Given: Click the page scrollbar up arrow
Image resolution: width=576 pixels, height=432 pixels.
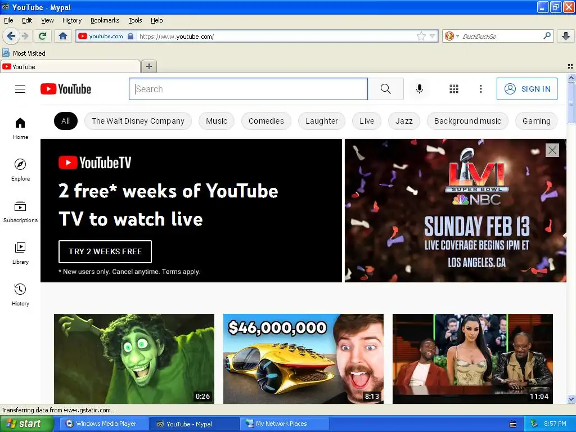Looking at the screenshot, I should [x=571, y=78].
